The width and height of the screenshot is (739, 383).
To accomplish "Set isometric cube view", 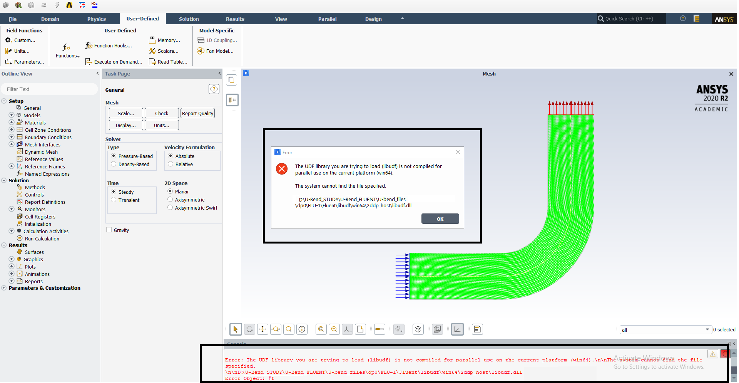I will (x=418, y=329).
